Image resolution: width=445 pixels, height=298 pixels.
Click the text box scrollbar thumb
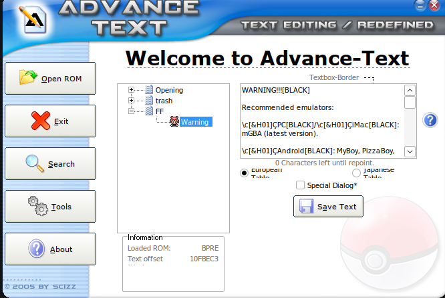point(410,103)
